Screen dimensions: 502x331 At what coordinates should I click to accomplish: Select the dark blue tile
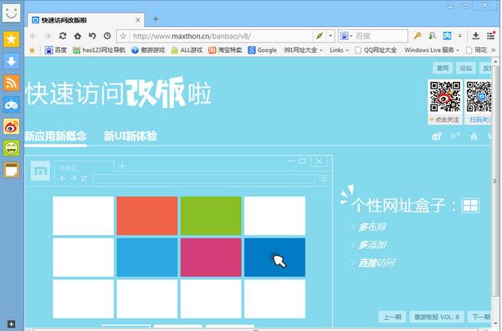274,257
